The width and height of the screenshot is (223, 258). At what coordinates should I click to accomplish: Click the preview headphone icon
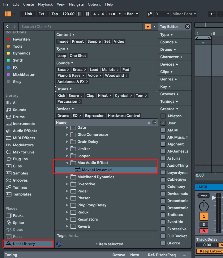tap(59, 244)
